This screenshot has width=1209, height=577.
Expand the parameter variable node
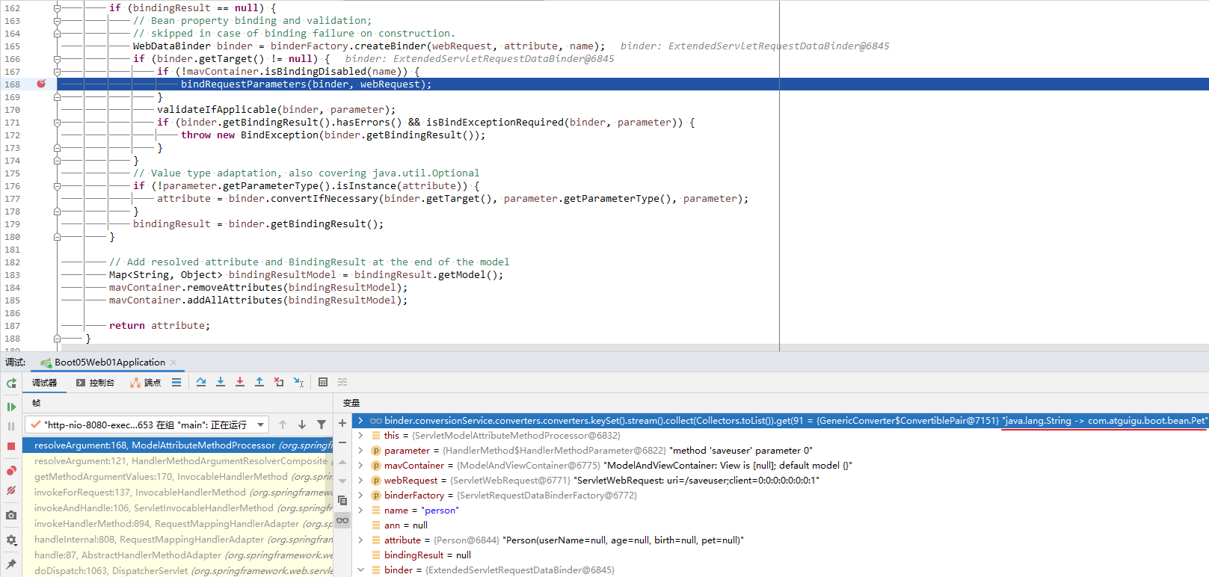click(x=360, y=451)
